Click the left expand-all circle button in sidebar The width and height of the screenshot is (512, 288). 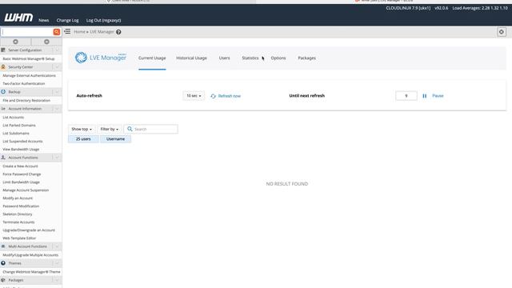pyautogui.click(x=15, y=42)
